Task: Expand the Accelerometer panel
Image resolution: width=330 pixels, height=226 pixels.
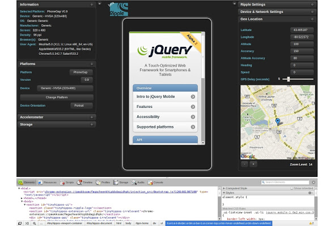Action: (57, 117)
